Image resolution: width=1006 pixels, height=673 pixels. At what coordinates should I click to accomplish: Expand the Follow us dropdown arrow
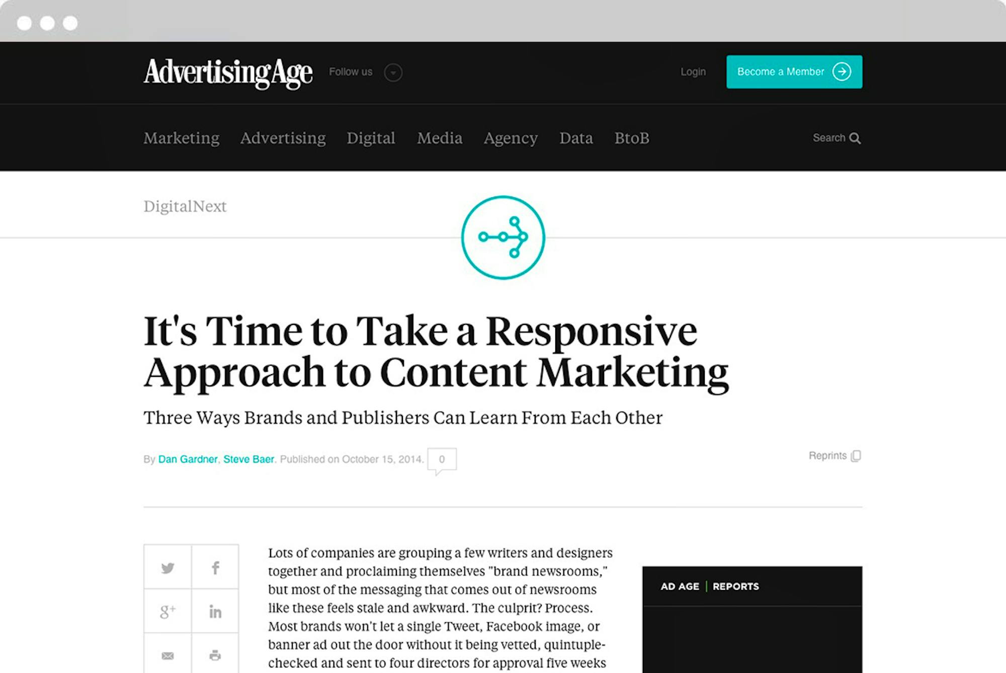point(393,72)
